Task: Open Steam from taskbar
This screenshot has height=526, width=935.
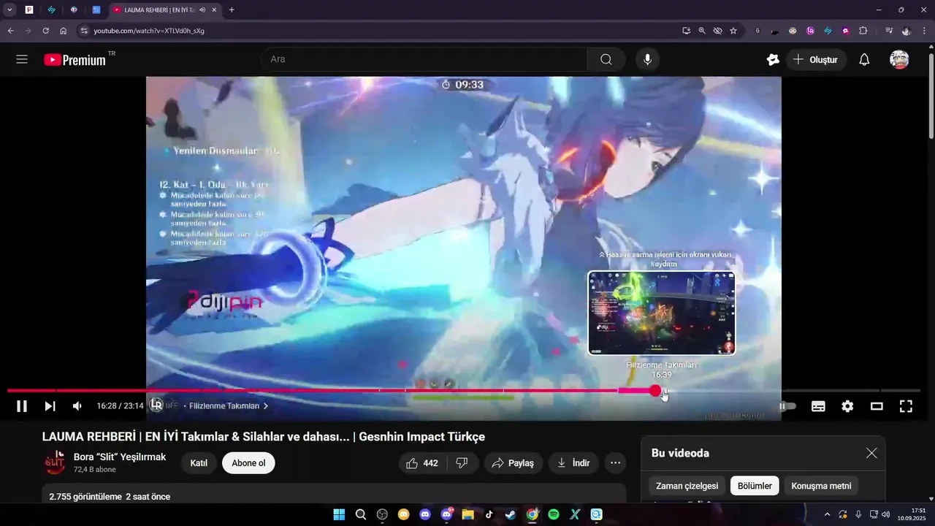Action: tap(511, 514)
